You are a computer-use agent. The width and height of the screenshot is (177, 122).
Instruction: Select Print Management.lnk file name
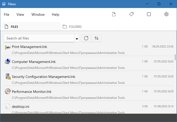(x=29, y=47)
